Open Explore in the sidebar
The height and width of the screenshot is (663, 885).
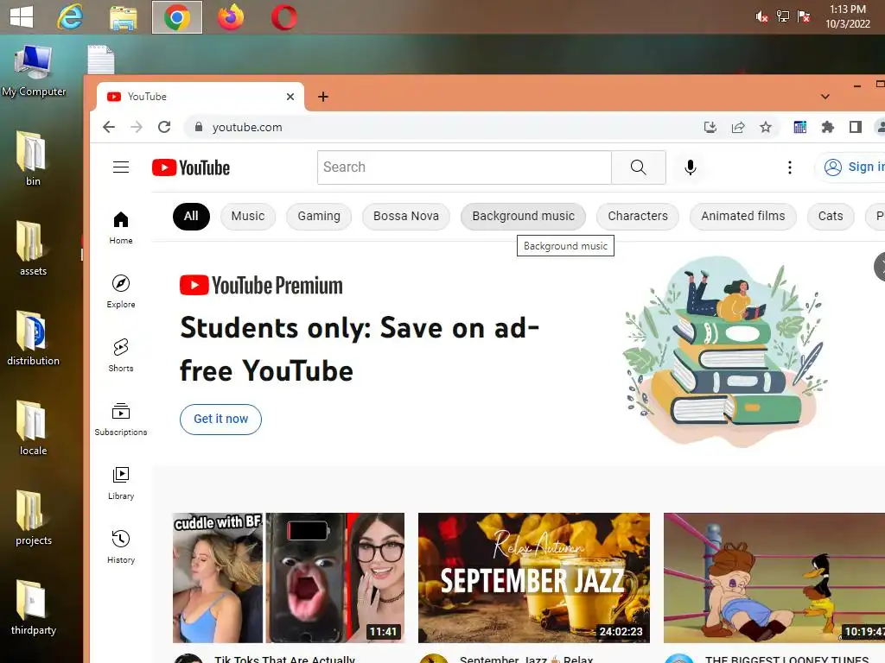click(121, 291)
